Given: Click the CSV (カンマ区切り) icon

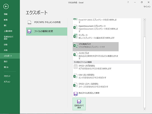Looking at the screenshot, I should click(x=75, y=76).
